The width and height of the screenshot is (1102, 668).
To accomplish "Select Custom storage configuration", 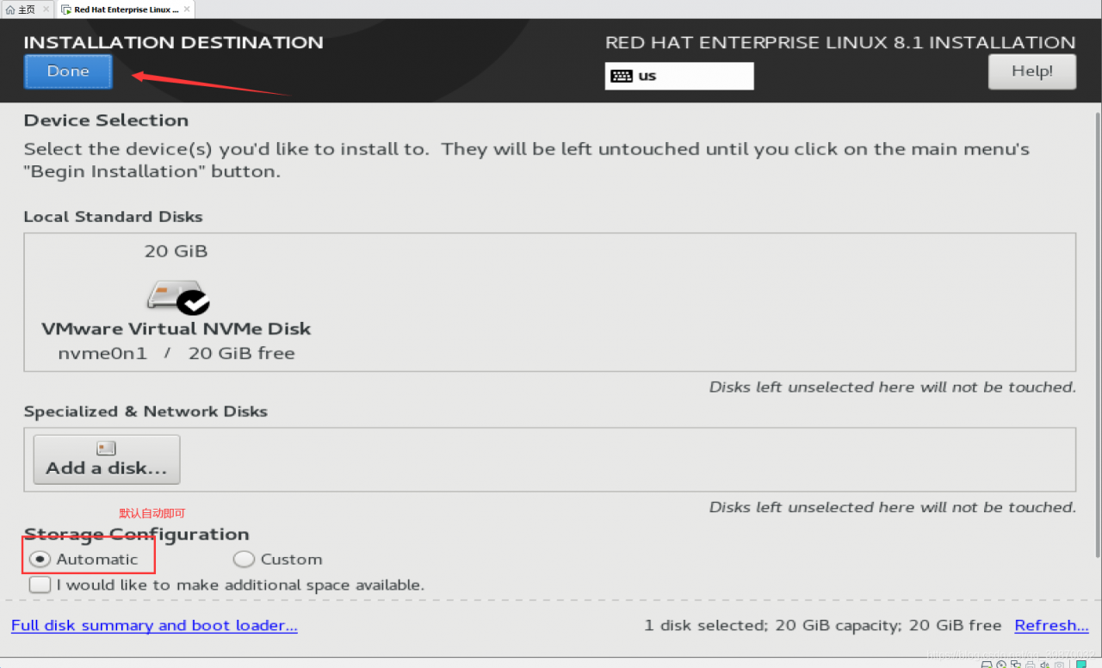I will [x=244, y=560].
